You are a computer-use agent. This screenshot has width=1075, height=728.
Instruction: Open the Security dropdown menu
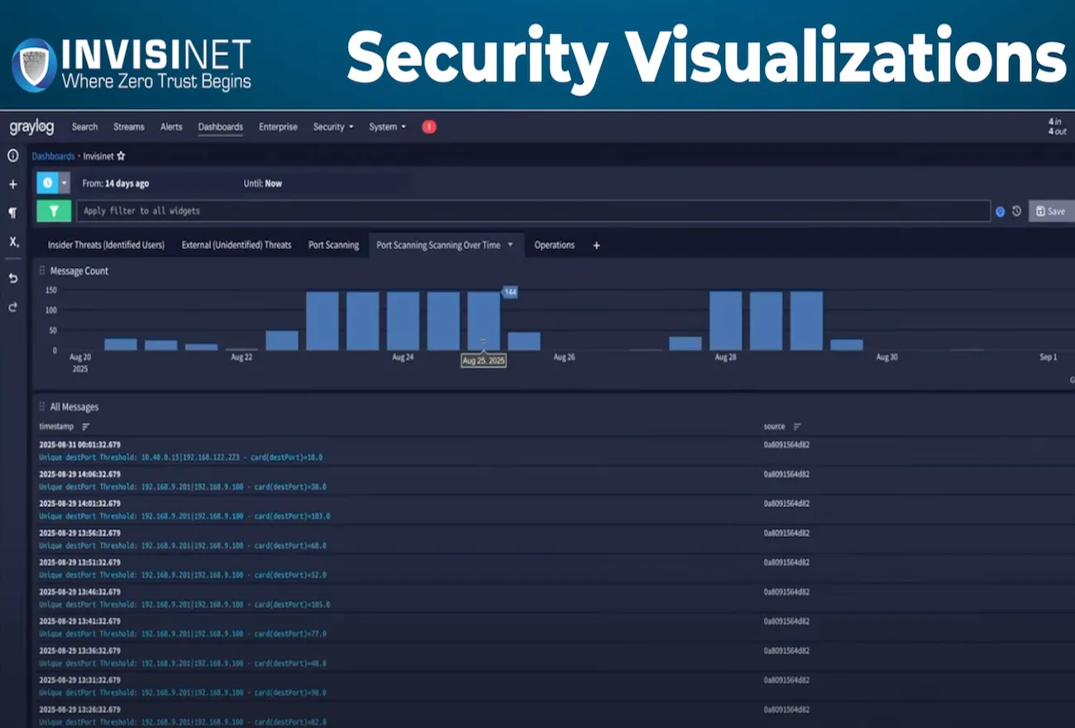click(332, 127)
